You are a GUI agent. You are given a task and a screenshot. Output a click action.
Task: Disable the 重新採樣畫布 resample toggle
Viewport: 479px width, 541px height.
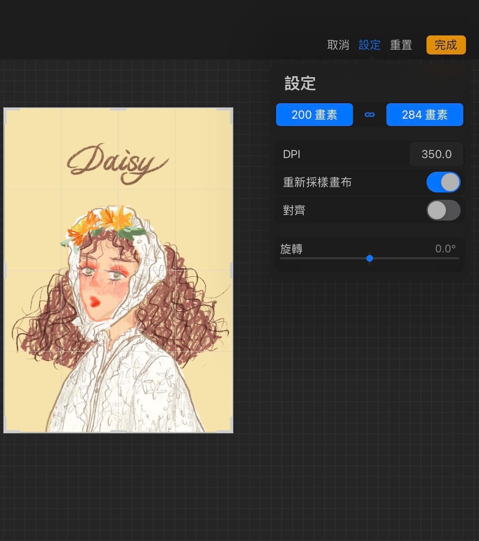pos(443,182)
